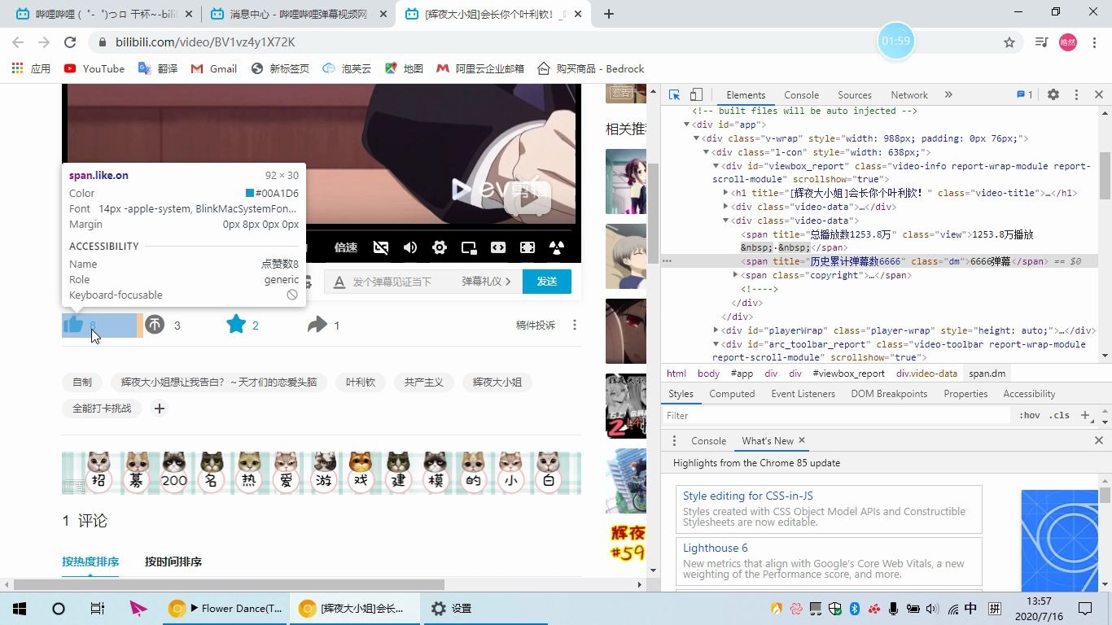Image resolution: width=1112 pixels, height=625 pixels.
Task: Favorite the video with the star icon
Action: (x=236, y=325)
